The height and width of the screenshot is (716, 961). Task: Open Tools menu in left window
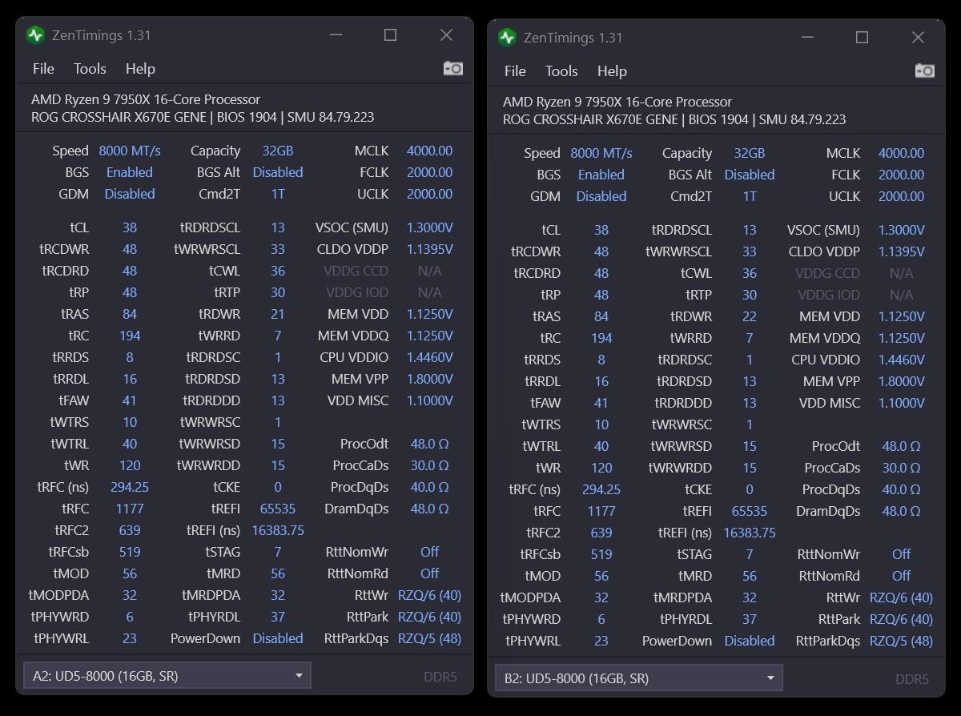[x=90, y=69]
